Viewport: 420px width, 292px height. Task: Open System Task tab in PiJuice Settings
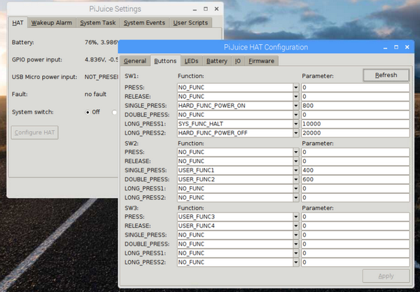point(98,23)
